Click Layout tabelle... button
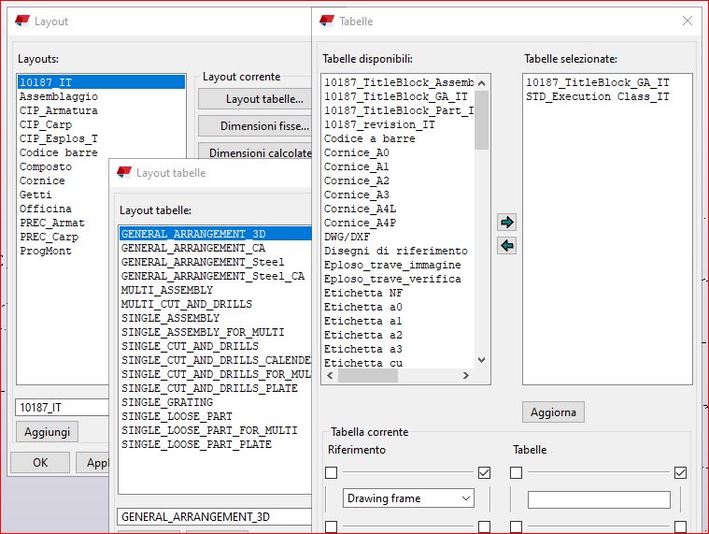The height and width of the screenshot is (534, 709). [255, 99]
